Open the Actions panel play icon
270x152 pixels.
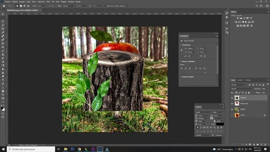227,17
